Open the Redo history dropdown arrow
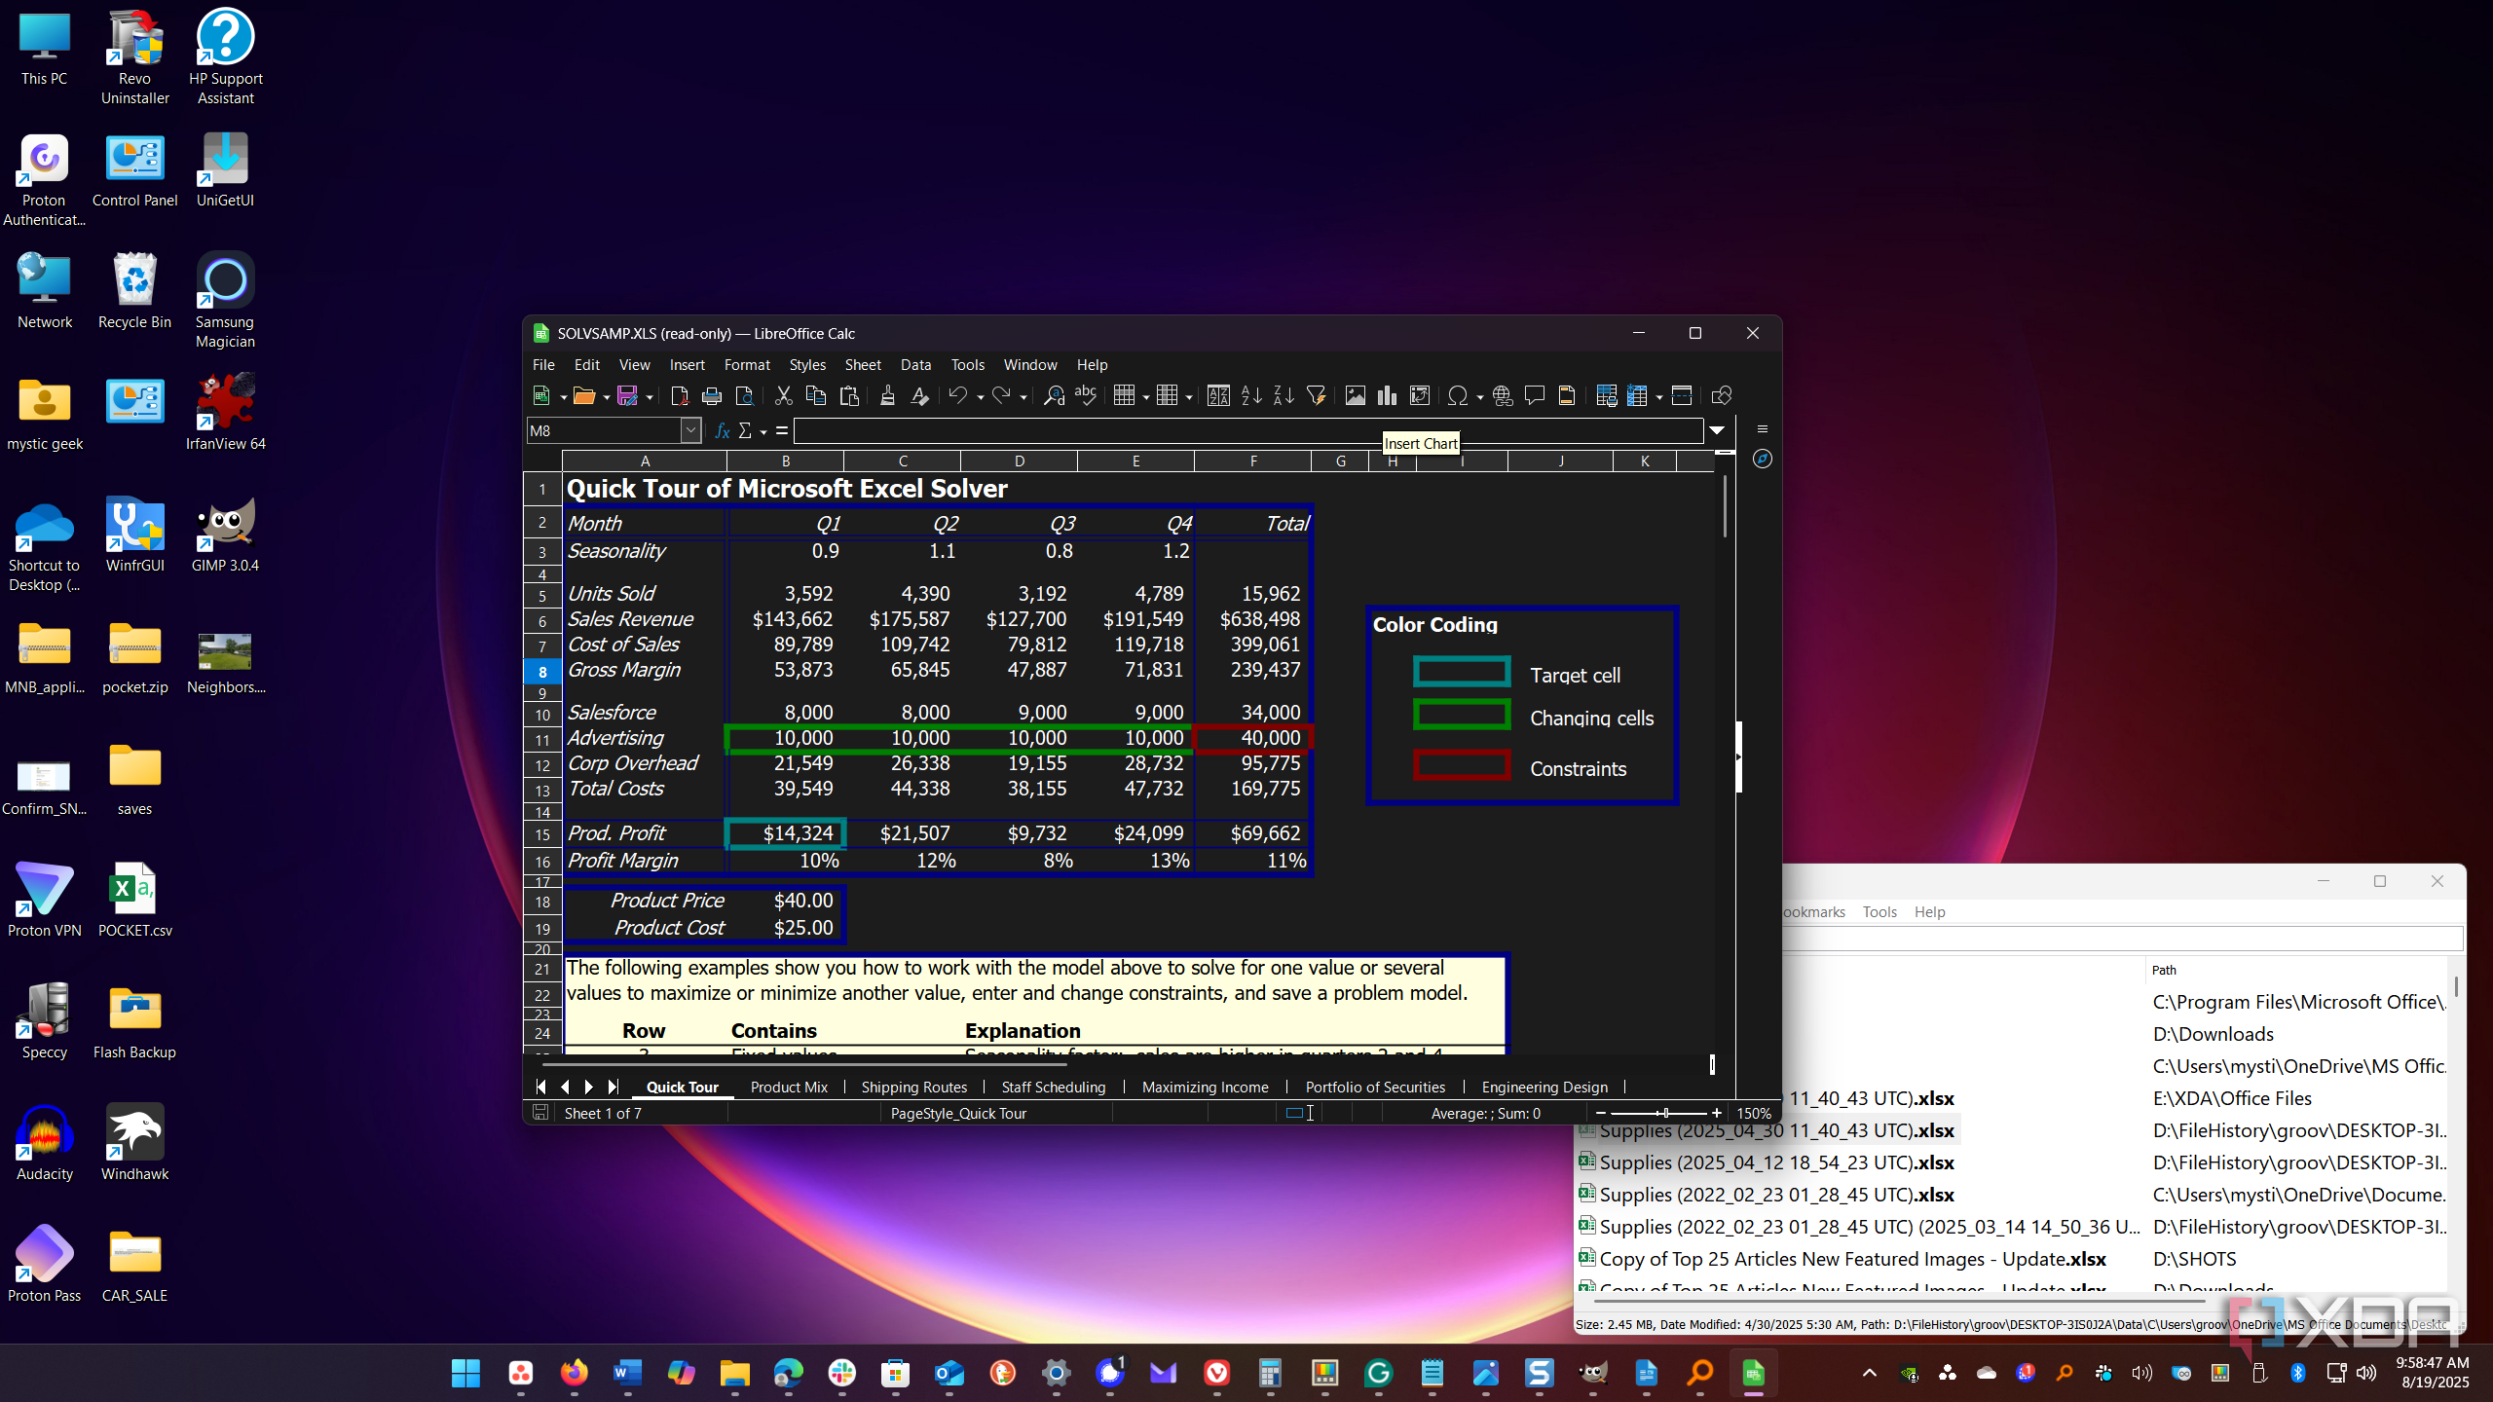Viewport: 2493px width, 1402px height. click(1023, 397)
